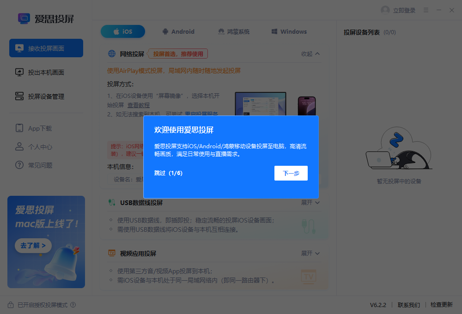Click the 投屏首选，推荐使用 tag
This screenshot has width=462, height=314.
(178, 54)
